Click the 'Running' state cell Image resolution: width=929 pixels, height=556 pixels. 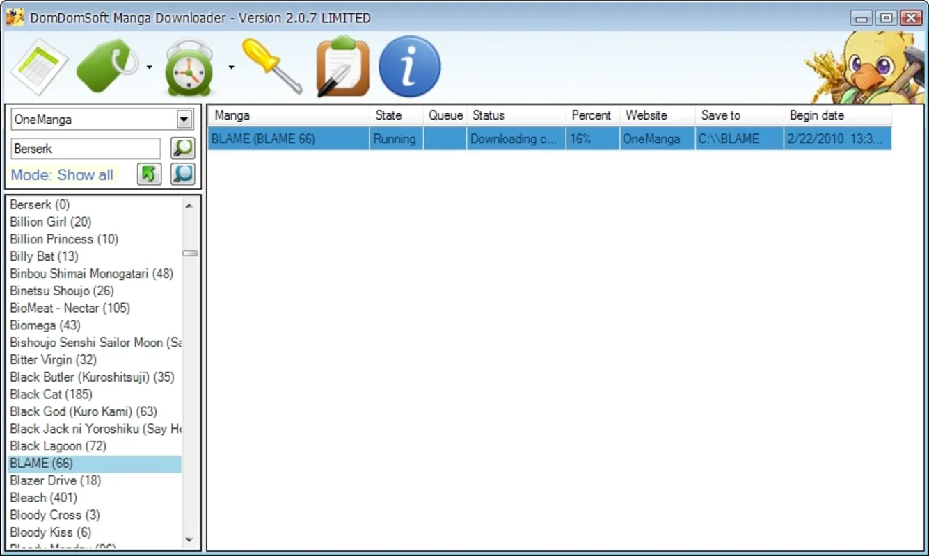tap(397, 139)
